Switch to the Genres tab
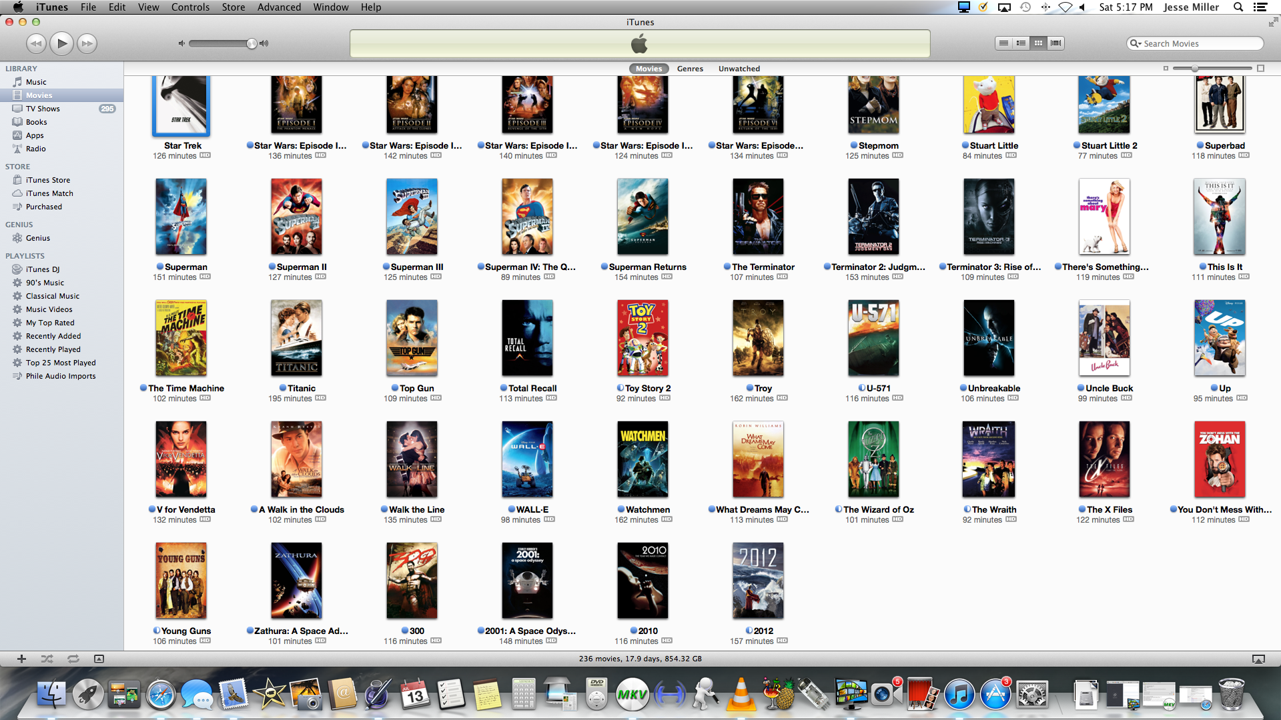This screenshot has height=720, width=1281. coord(690,69)
